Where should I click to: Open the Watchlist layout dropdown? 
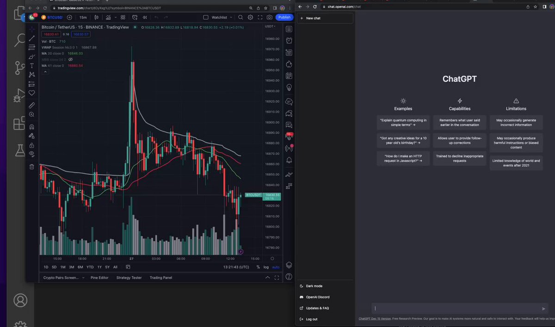(222, 17)
